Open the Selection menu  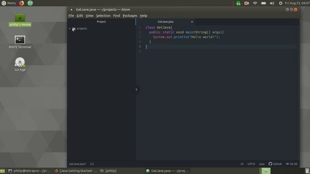(x=103, y=15)
